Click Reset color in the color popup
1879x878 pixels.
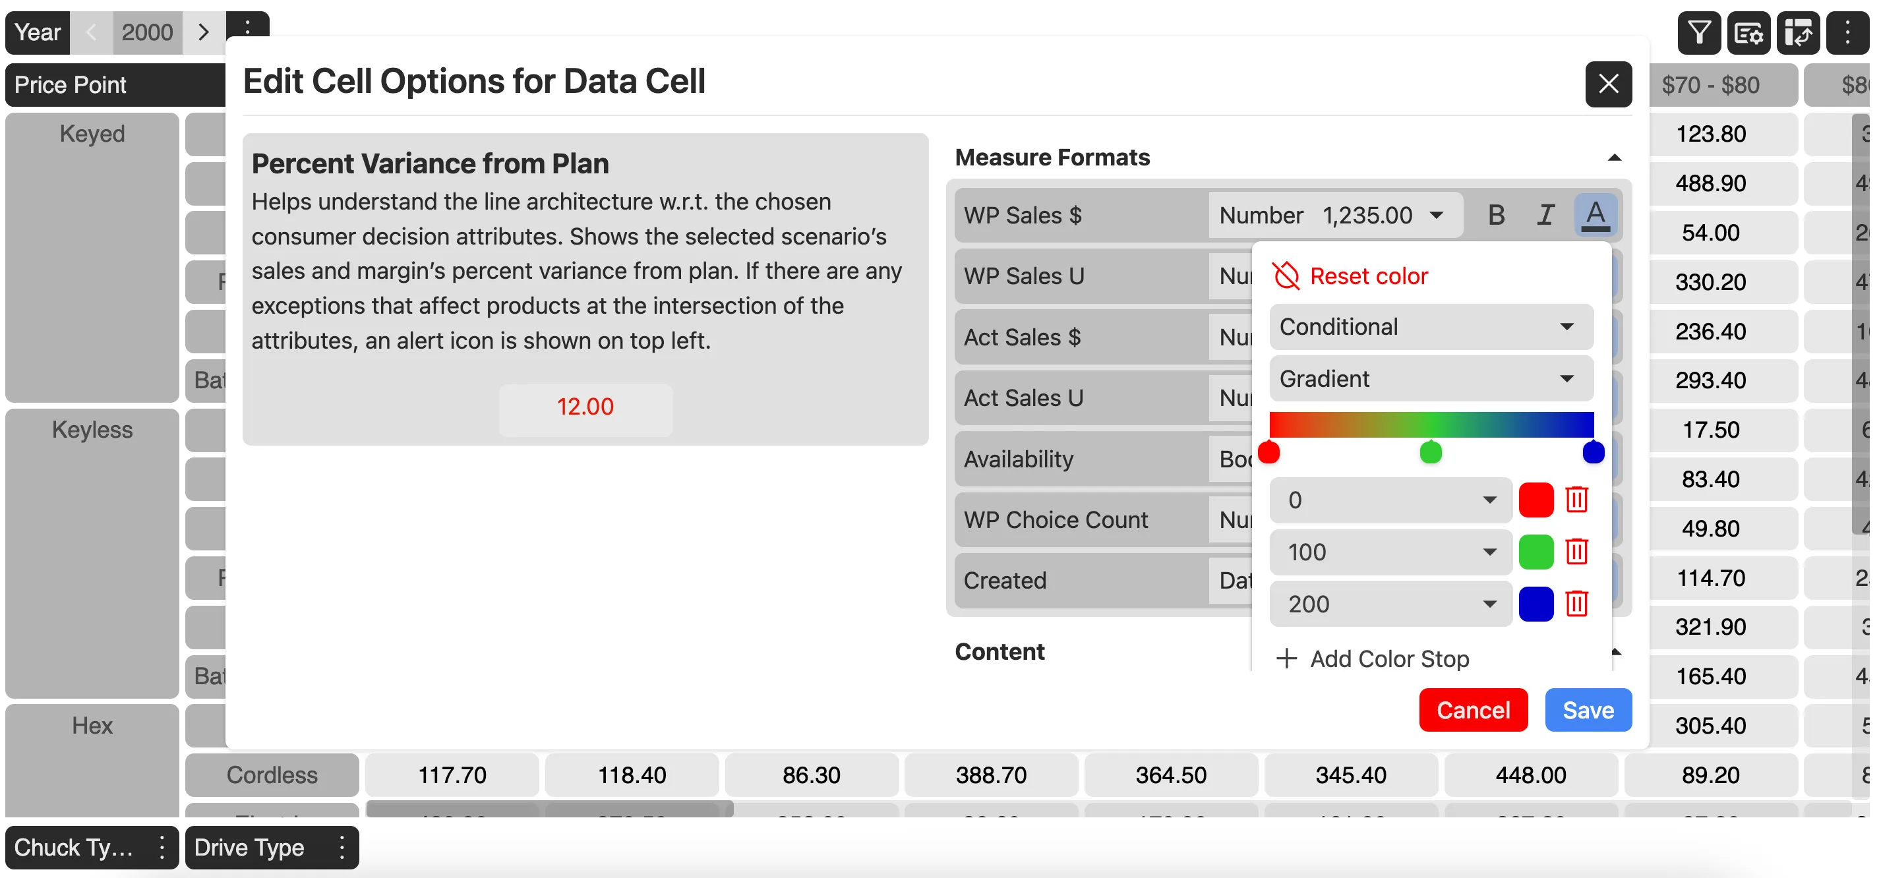point(1351,276)
